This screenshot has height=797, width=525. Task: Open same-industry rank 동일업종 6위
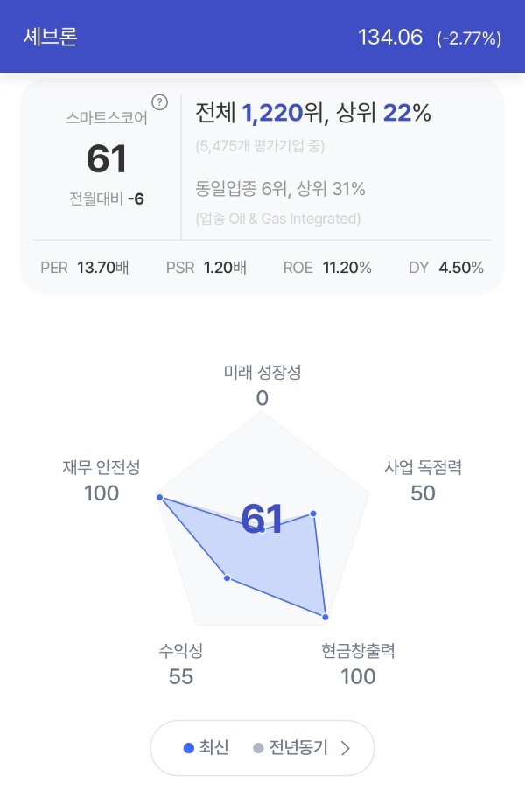[x=280, y=189]
